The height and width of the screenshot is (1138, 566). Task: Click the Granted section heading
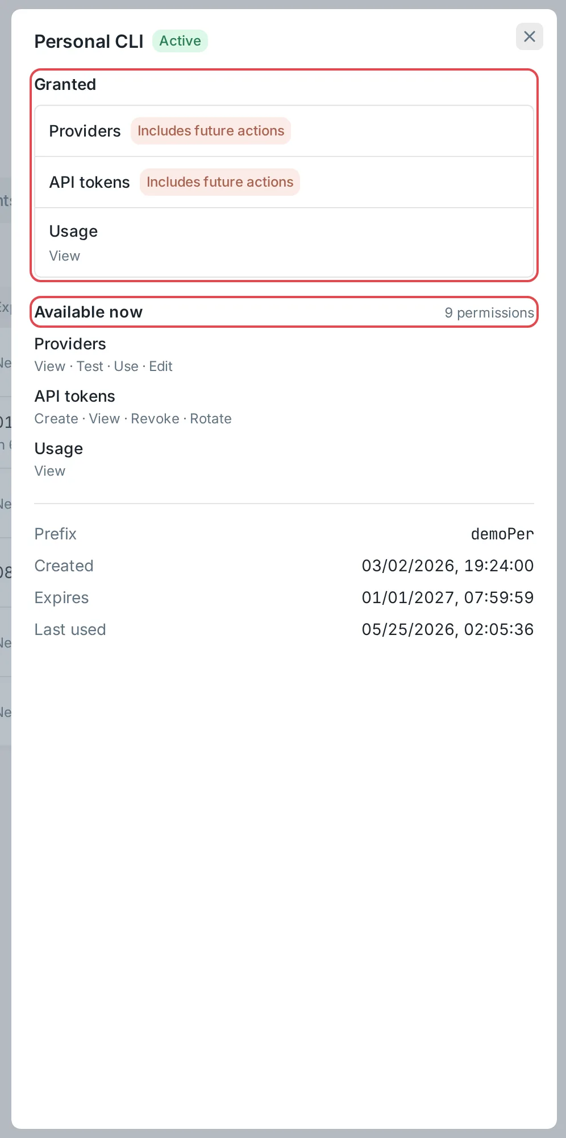click(65, 84)
